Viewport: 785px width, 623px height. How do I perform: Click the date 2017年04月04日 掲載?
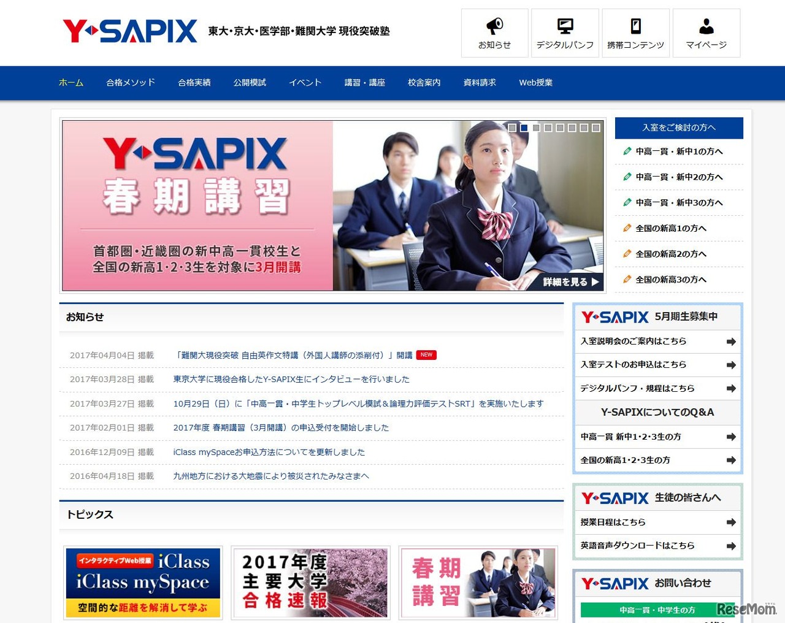pos(112,355)
